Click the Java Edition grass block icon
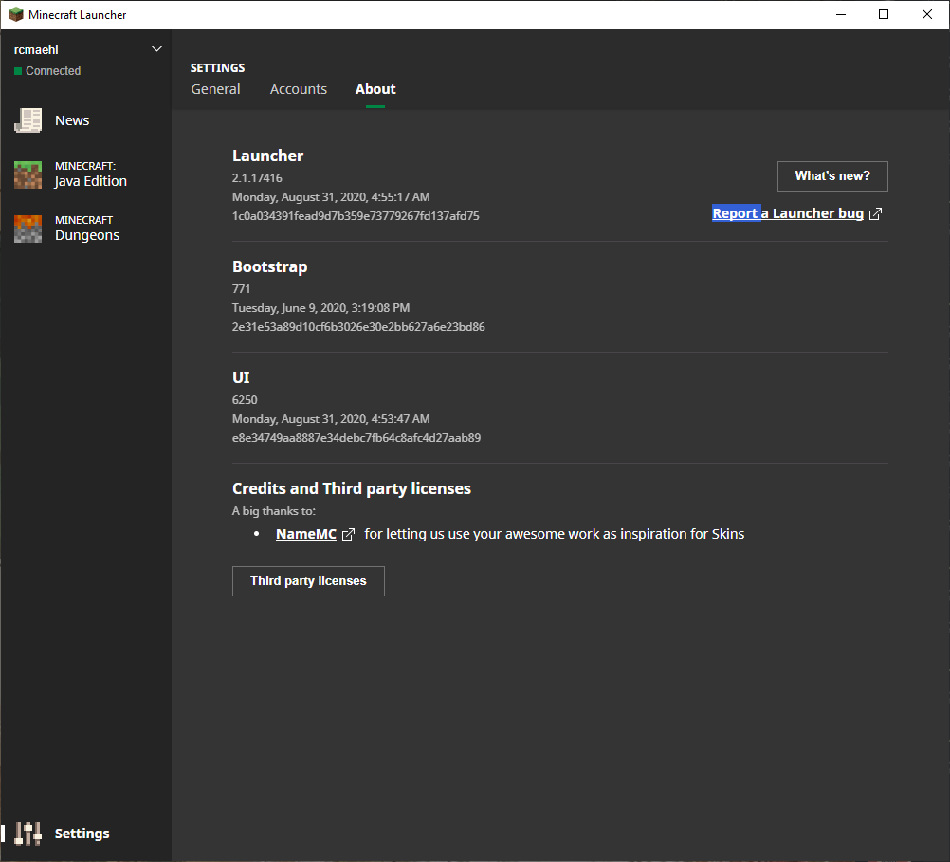Image resolution: width=950 pixels, height=862 pixels. pos(28,174)
